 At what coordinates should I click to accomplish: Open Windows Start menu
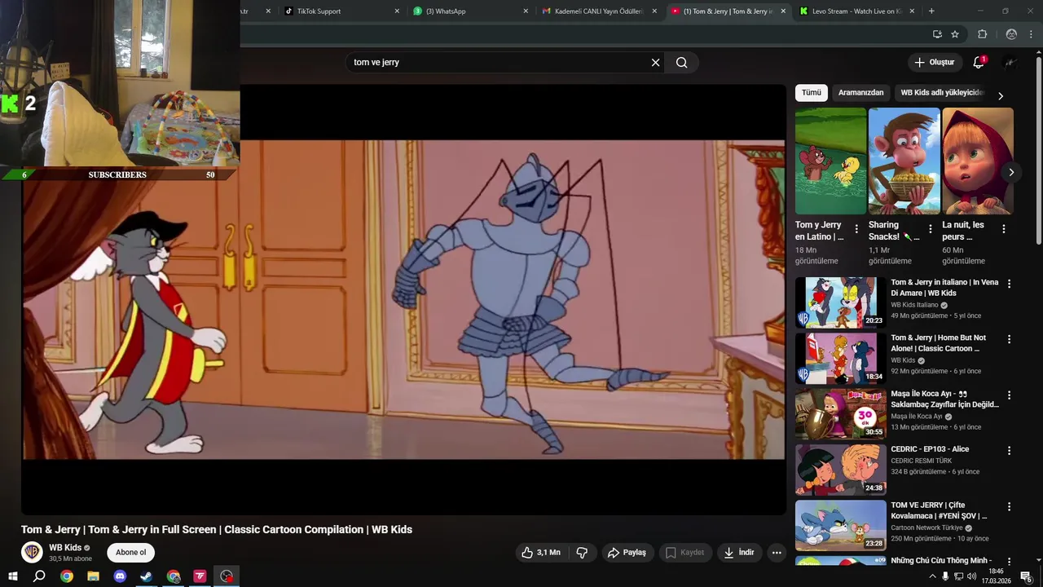[13, 576]
